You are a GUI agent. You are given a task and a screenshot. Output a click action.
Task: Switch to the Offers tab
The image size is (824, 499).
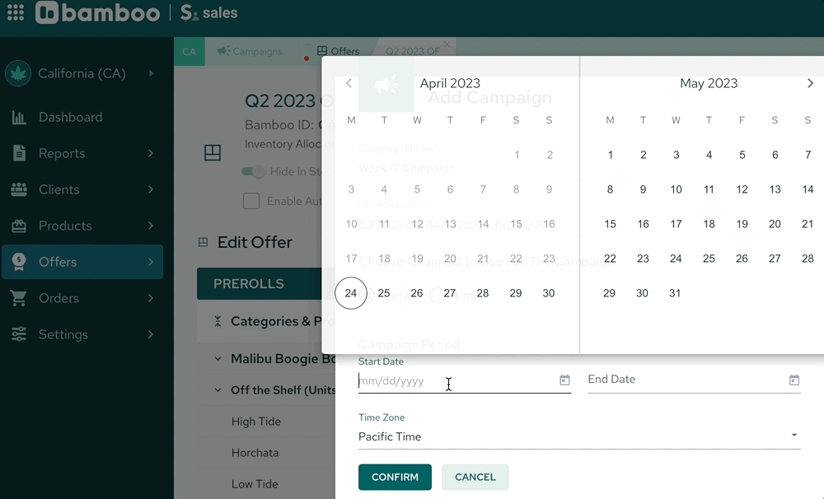(x=339, y=52)
